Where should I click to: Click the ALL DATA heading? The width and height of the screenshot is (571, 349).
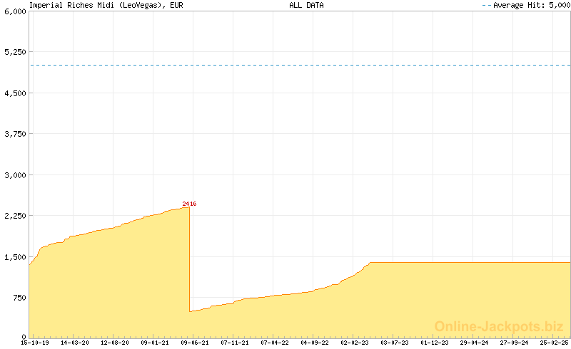[x=306, y=5]
